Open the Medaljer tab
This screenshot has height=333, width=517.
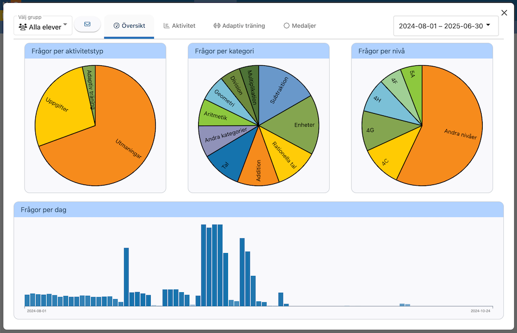pos(300,26)
